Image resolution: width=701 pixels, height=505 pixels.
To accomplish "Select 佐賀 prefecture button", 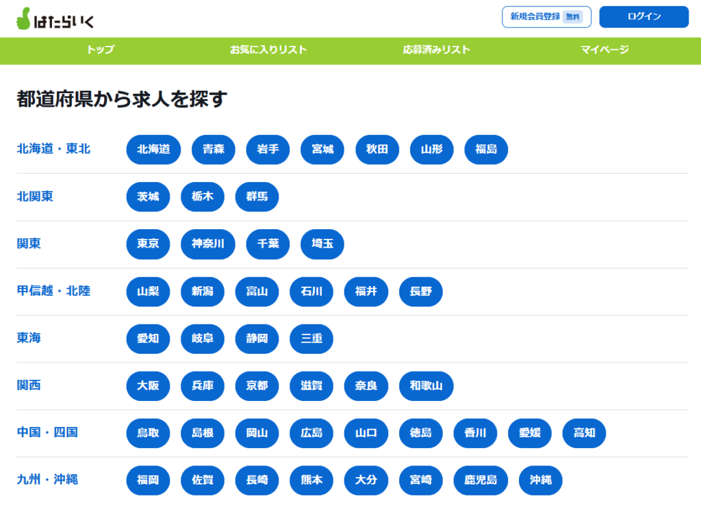I will click(203, 480).
